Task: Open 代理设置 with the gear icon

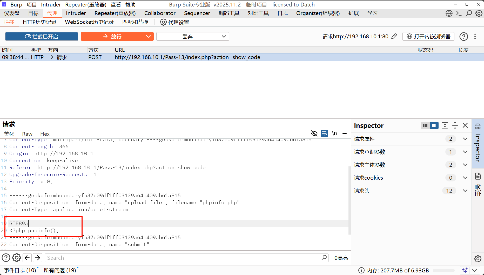Action: 174,22
